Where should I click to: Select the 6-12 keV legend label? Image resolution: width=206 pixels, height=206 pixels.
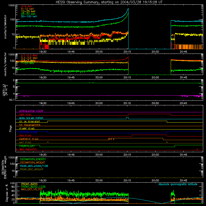click(28, 9)
